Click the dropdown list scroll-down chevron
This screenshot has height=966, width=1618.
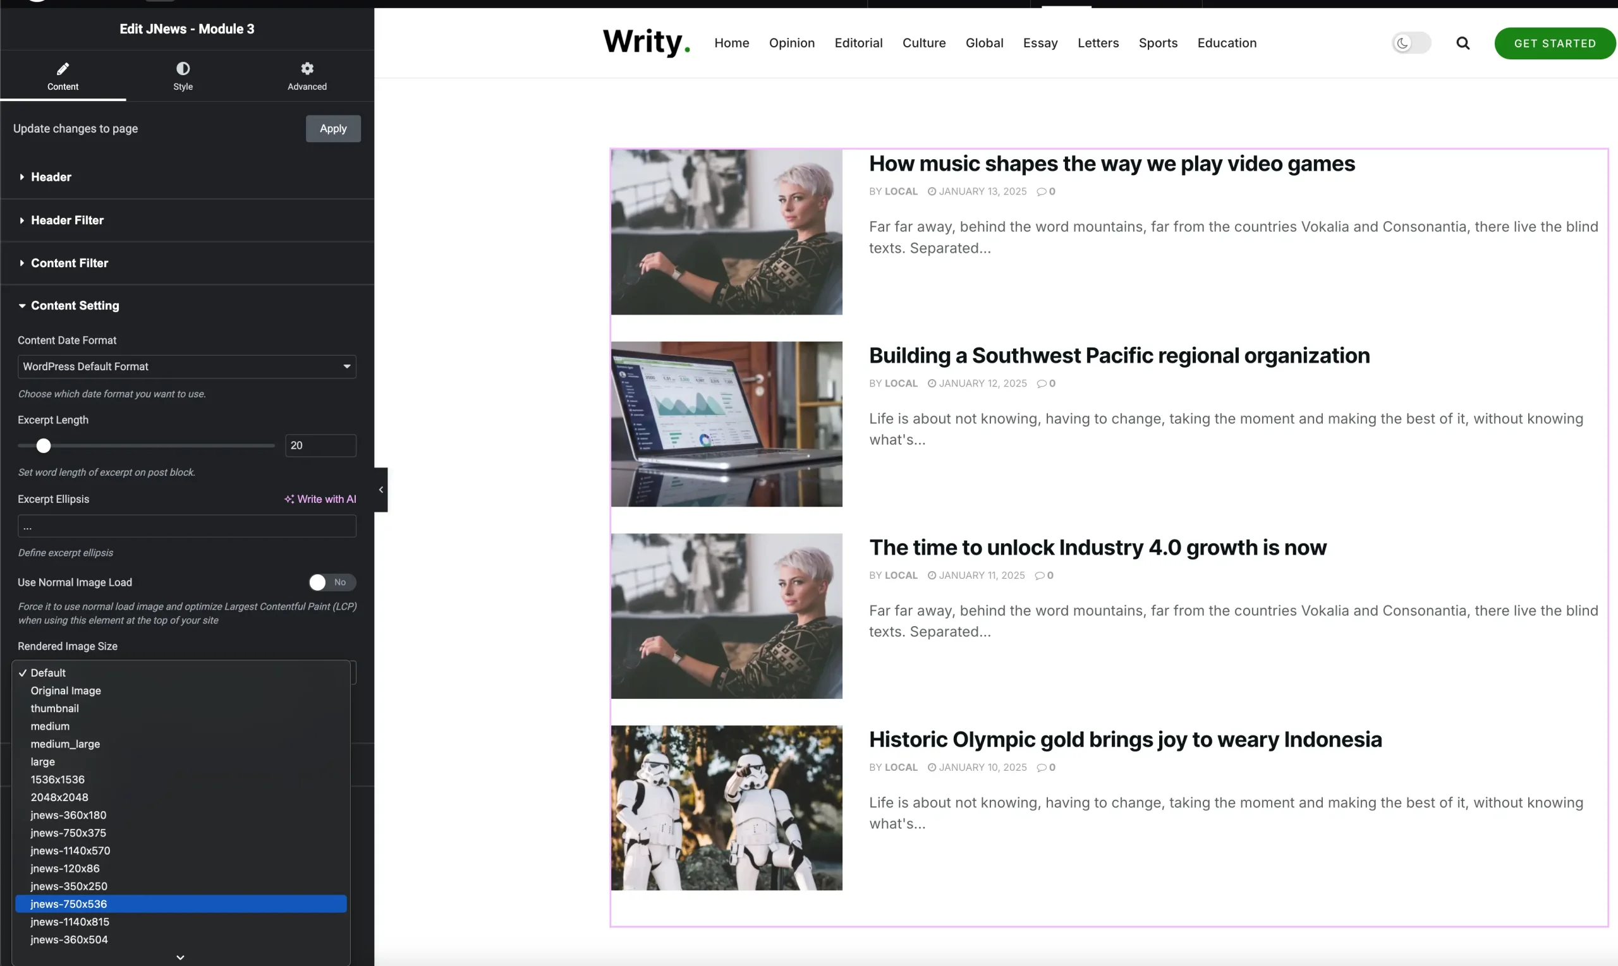click(x=180, y=957)
